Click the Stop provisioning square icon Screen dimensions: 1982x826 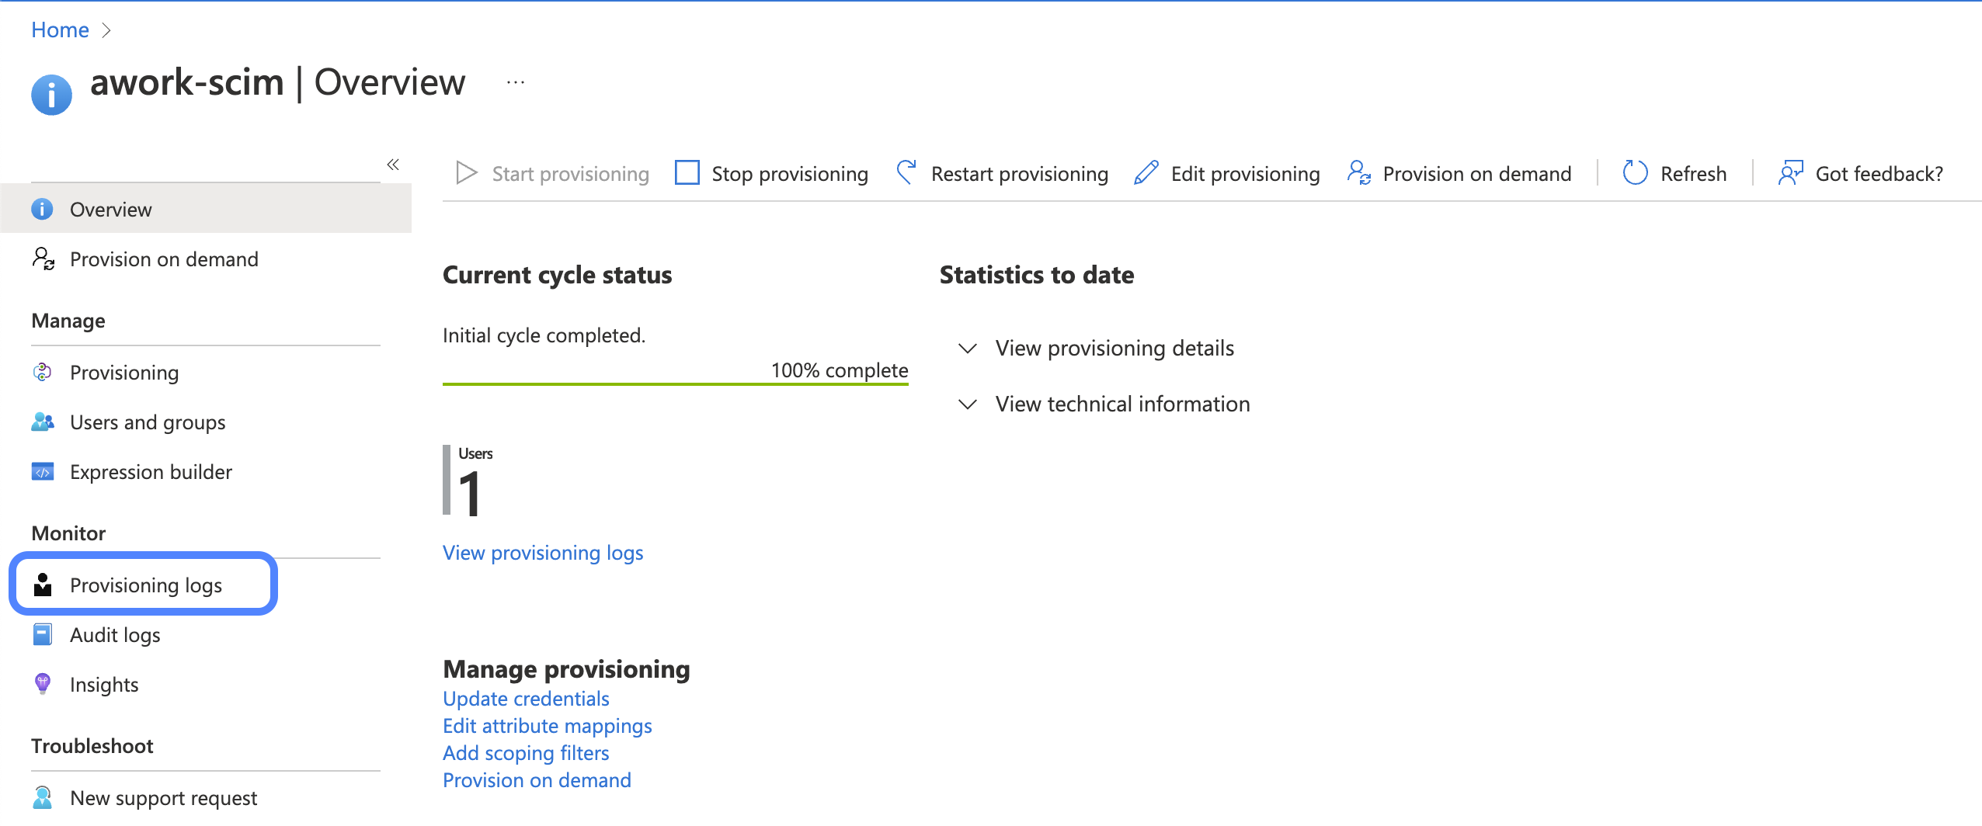pyautogui.click(x=687, y=172)
